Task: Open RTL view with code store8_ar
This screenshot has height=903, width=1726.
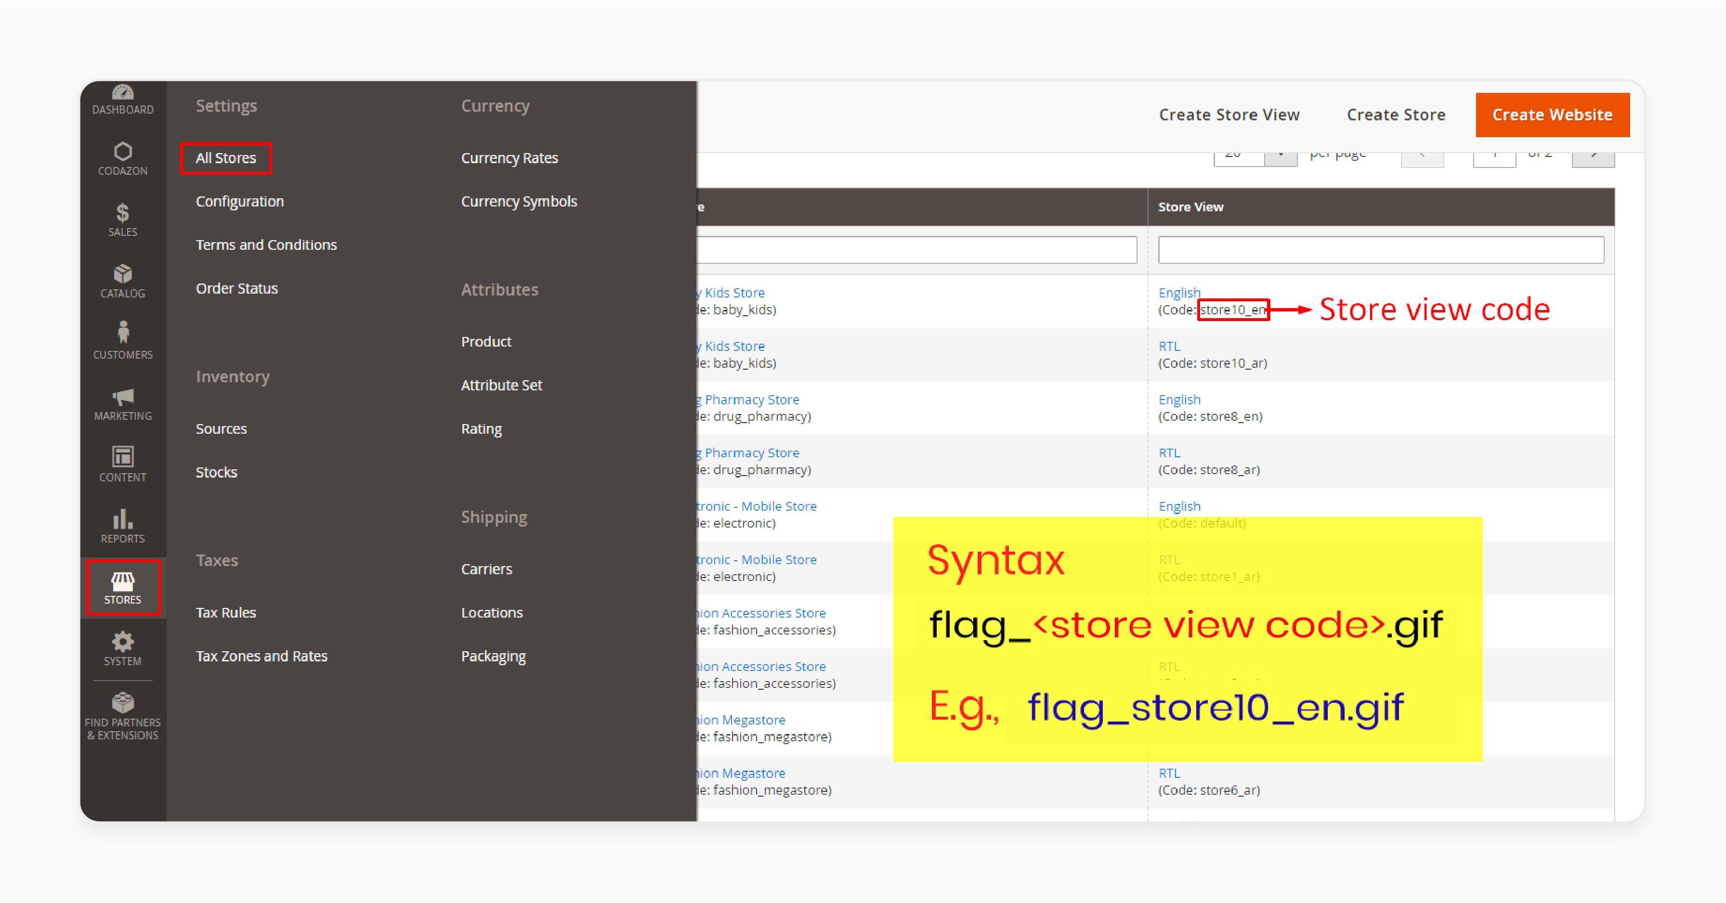Action: (x=1169, y=453)
